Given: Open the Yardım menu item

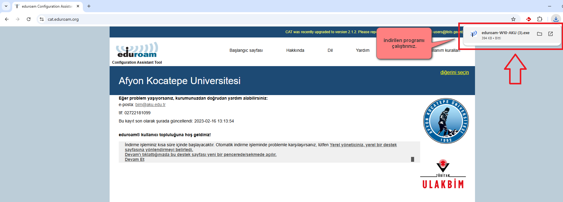Looking at the screenshot, I should (363, 50).
